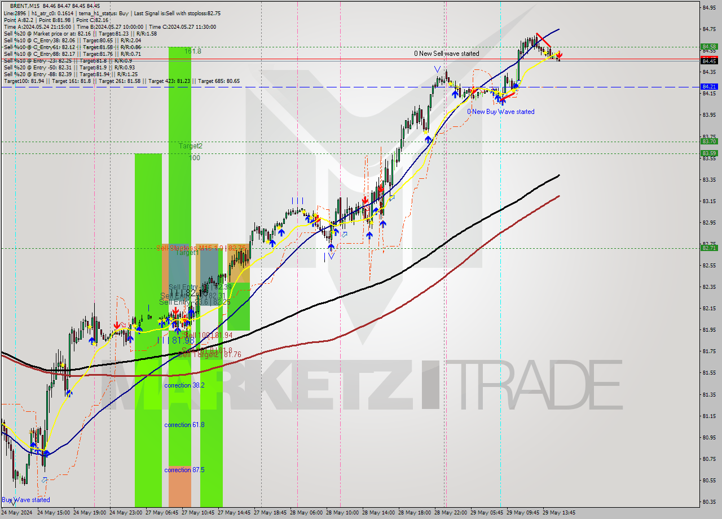Click the green 83.59 price level label
This screenshot has width=722, height=519.
click(709, 153)
